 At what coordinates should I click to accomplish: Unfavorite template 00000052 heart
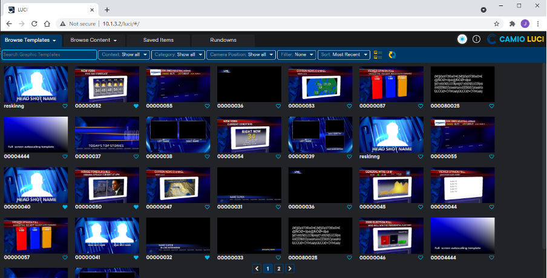pyautogui.click(x=136, y=106)
